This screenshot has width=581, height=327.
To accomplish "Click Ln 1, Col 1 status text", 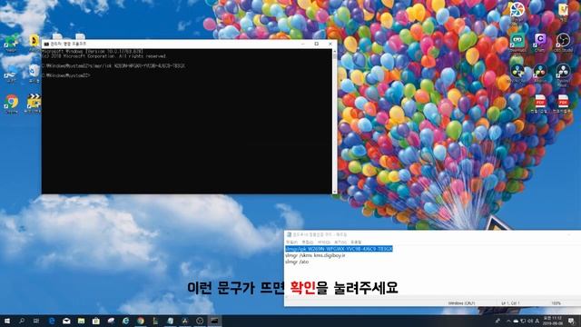I will coord(510,302).
